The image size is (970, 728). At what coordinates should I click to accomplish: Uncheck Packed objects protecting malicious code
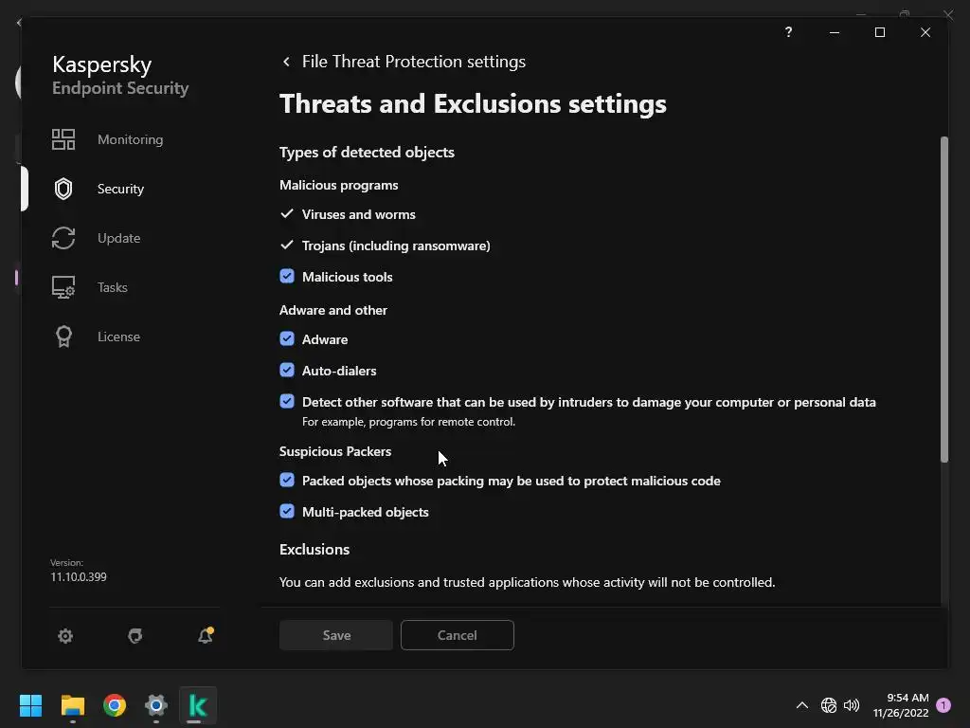point(287,480)
